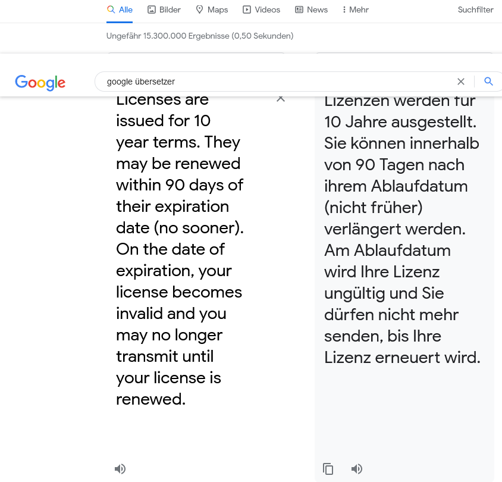Open the News results tab
The height and width of the screenshot is (482, 502).
(311, 10)
